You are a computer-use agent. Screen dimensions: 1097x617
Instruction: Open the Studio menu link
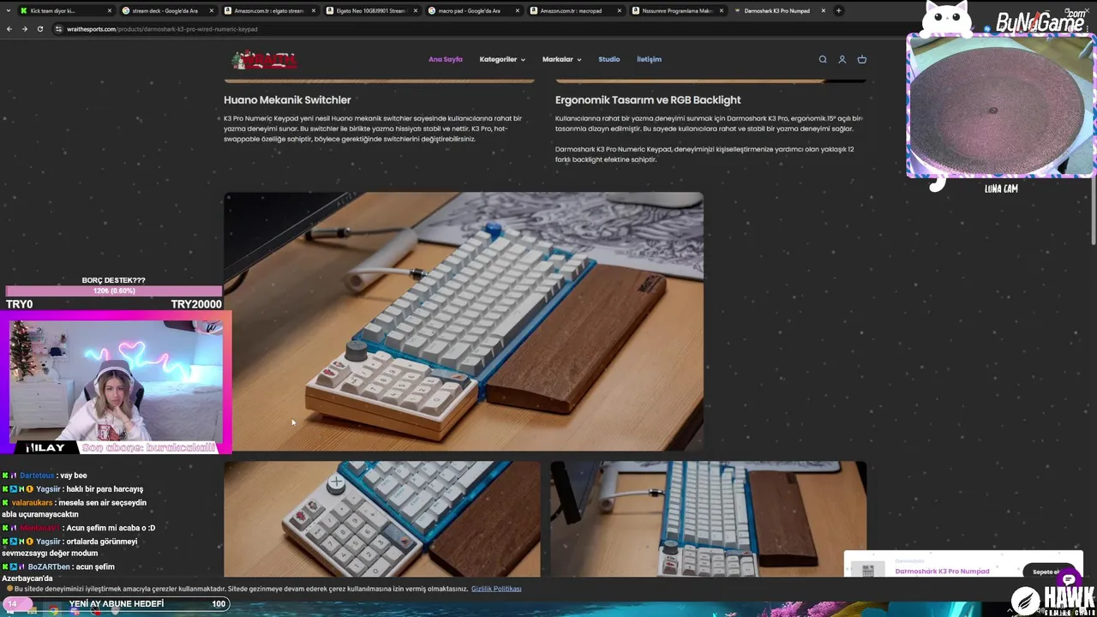pos(608,59)
